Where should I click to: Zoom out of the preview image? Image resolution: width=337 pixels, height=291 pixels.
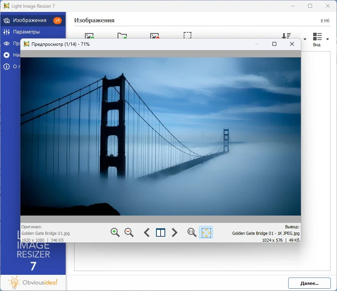129,232
